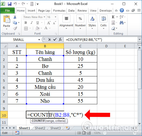Viewport: 142px width, 136px height.
Task: Switch to the Data tab
Action: tap(71, 11)
